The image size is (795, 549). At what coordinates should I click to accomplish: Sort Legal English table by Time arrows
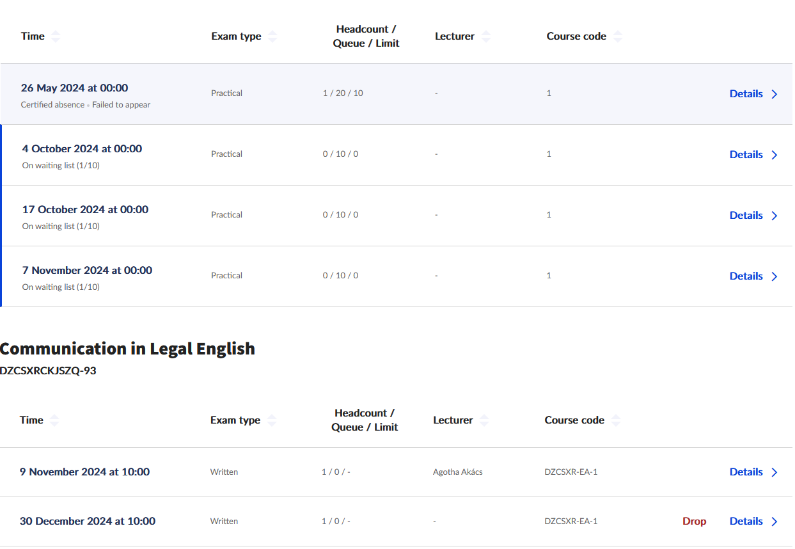coord(54,420)
